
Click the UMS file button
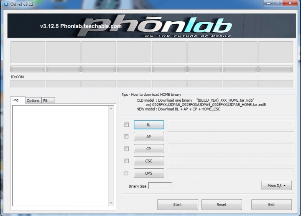(x=149, y=173)
